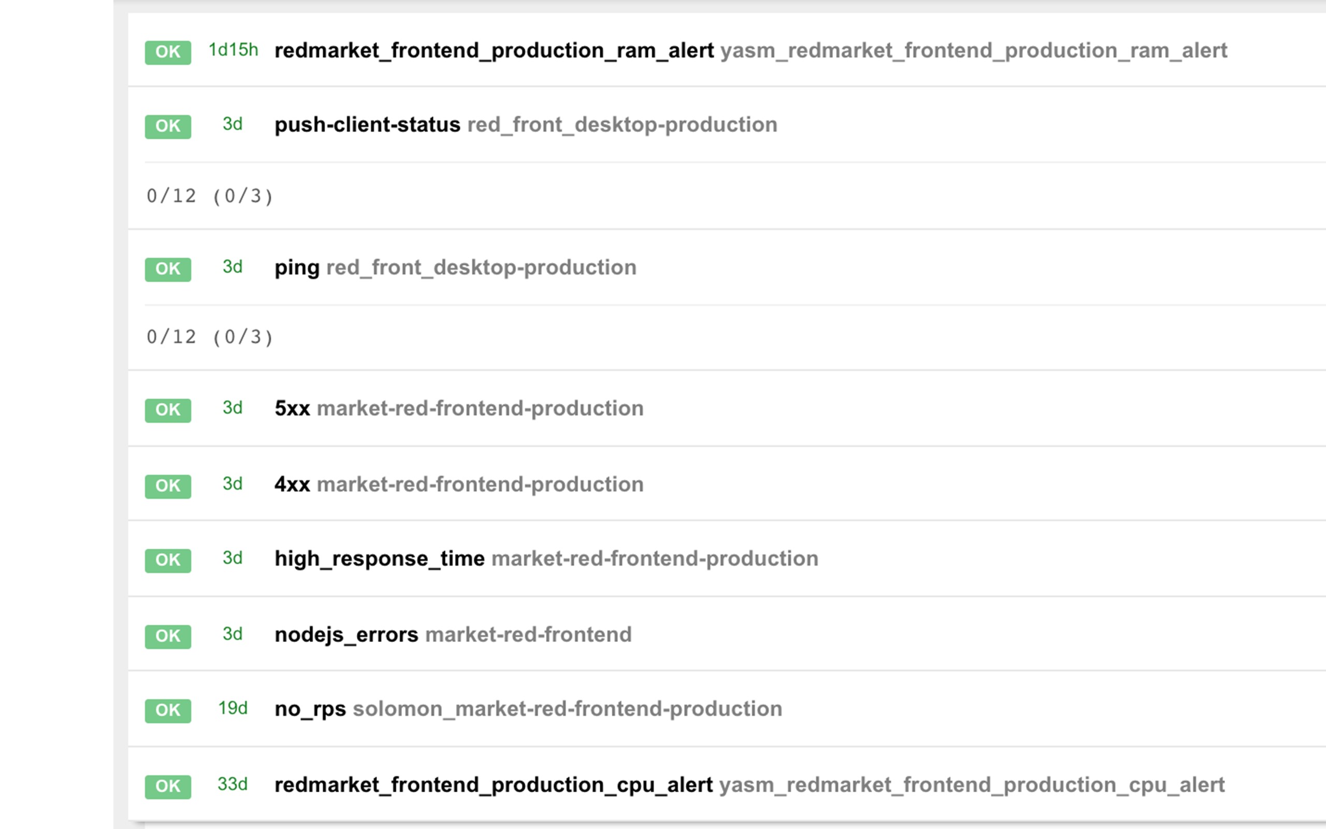Click the solomon_market-red-frontend-production host name
The width and height of the screenshot is (1326, 829).
pyautogui.click(x=567, y=709)
